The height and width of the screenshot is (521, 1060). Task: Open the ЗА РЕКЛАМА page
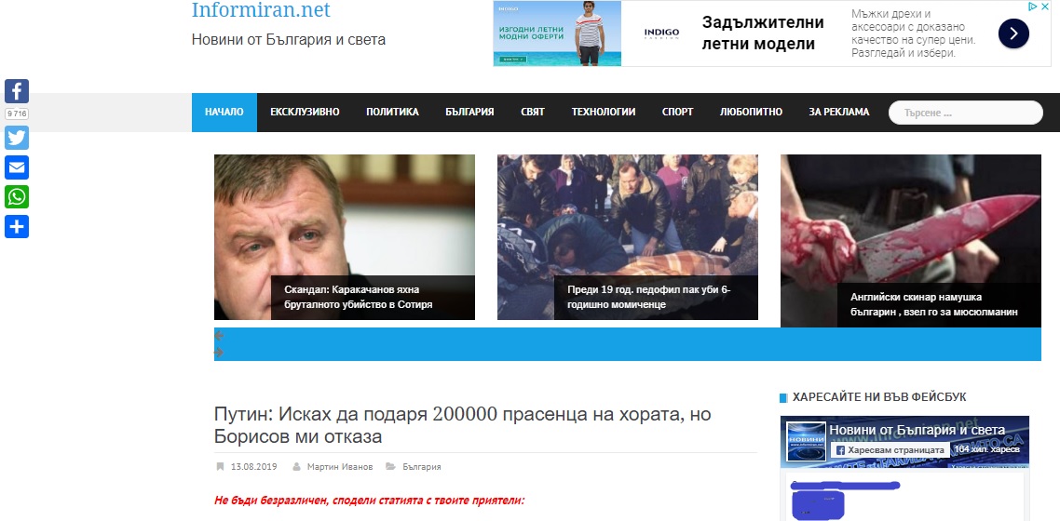(839, 112)
